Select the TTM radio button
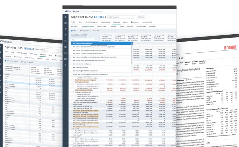Screen dimensions: 239x147 (72, 31)
